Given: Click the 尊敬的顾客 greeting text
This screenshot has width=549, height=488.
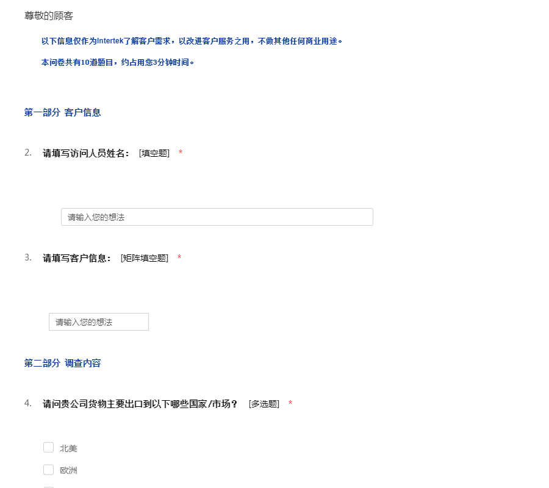Looking at the screenshot, I should [x=49, y=16].
